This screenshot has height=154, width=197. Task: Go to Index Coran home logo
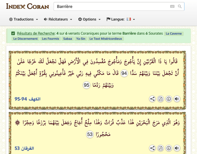pyautogui.click(x=27, y=6)
